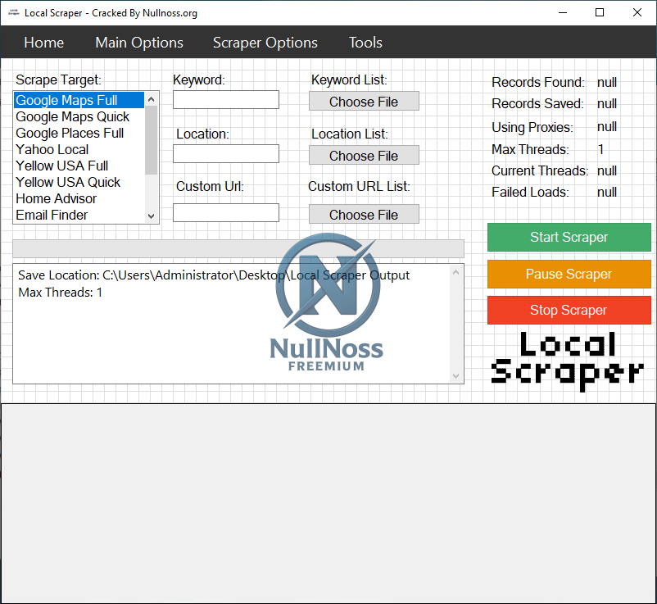This screenshot has height=604, width=657.
Task: Click the Pause Scraper button
Action: [x=569, y=274]
